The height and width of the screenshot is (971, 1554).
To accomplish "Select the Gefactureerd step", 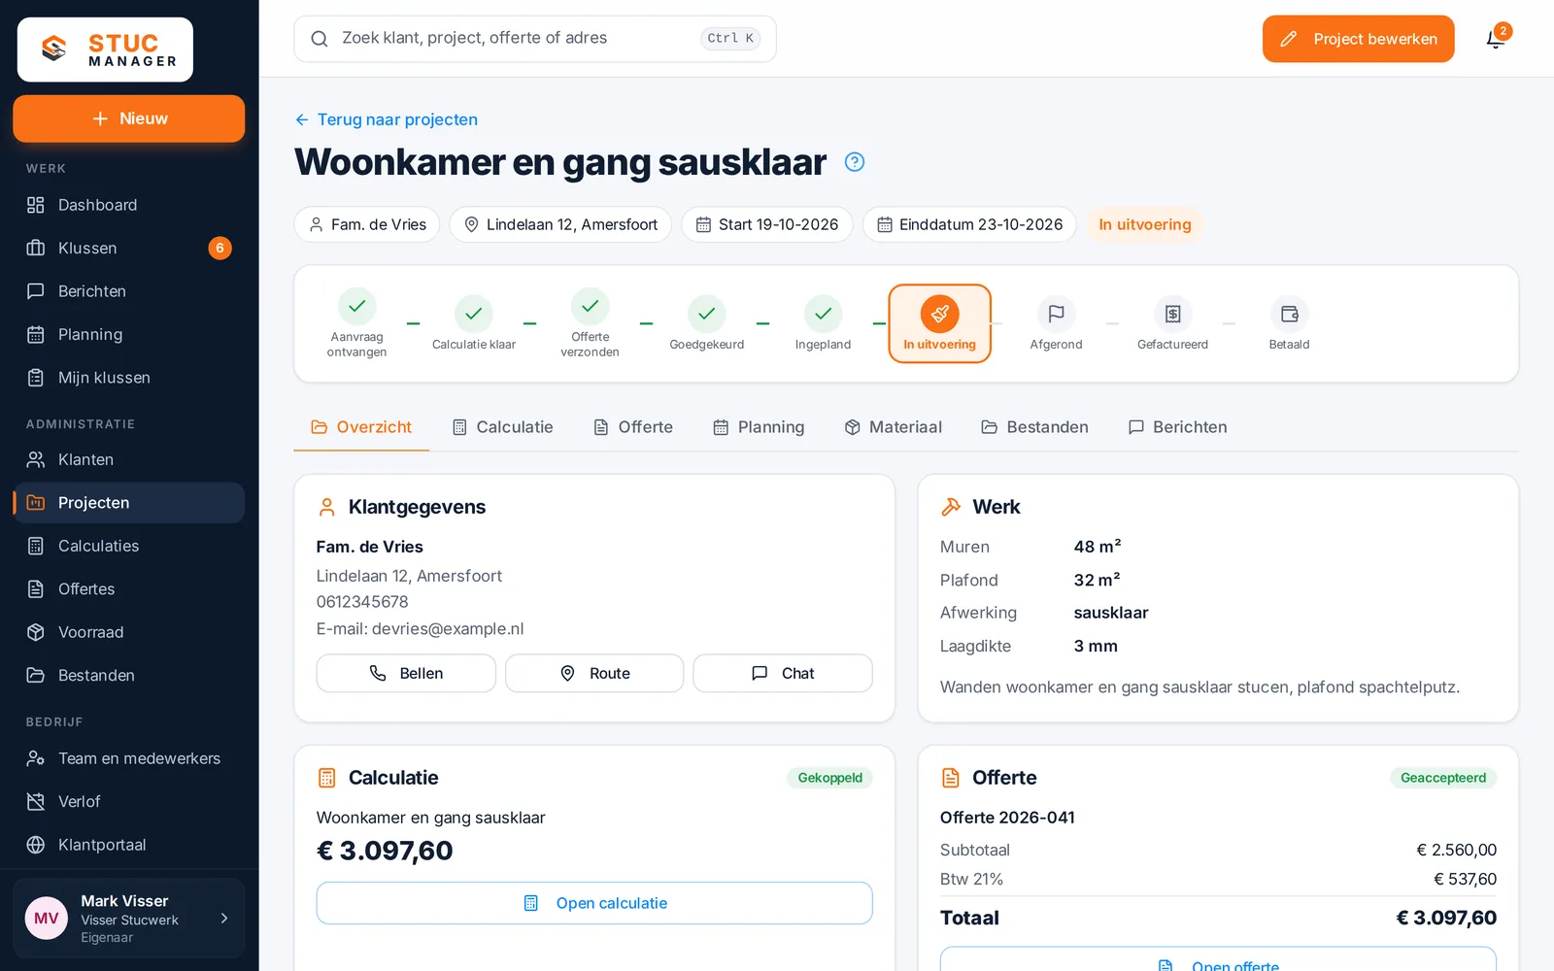I will tap(1172, 323).
